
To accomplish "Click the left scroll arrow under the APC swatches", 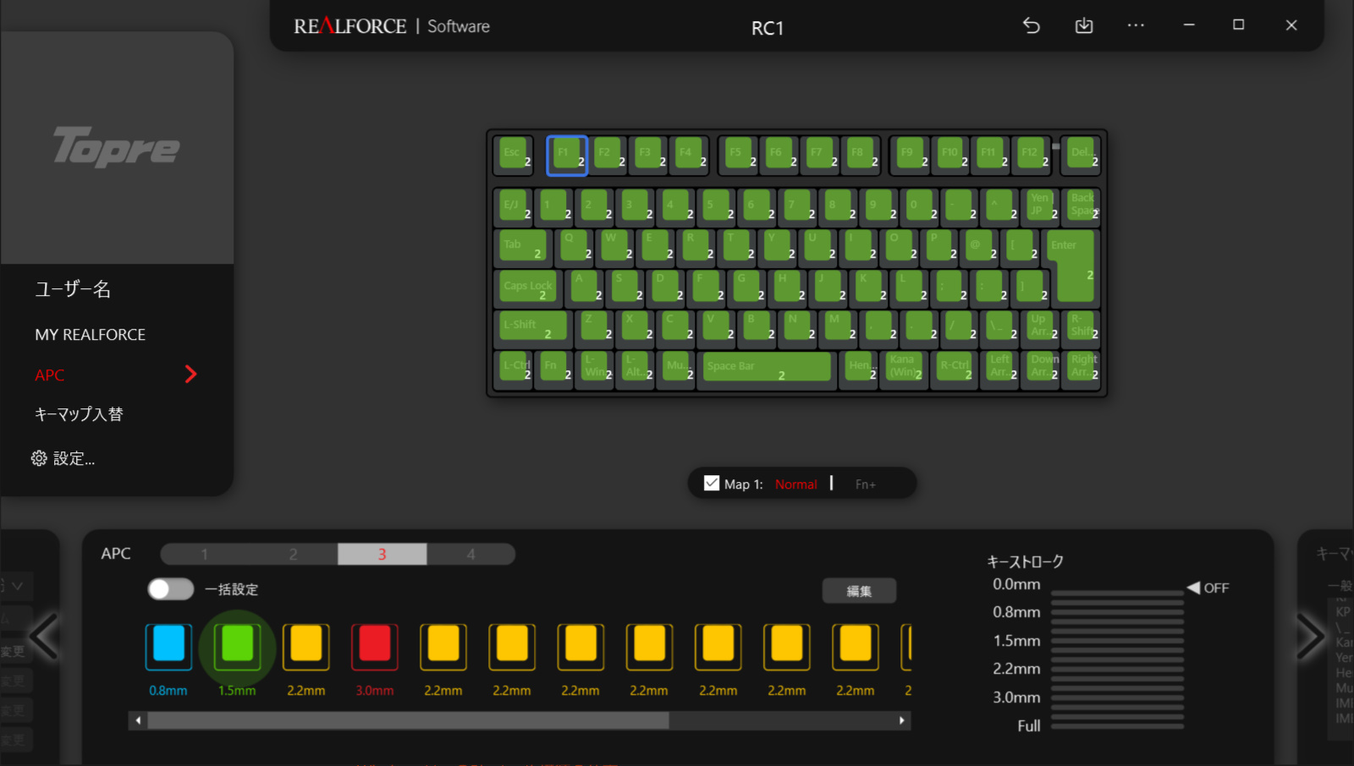I will coord(138,720).
